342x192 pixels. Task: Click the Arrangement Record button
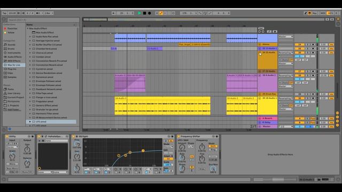[150, 13]
